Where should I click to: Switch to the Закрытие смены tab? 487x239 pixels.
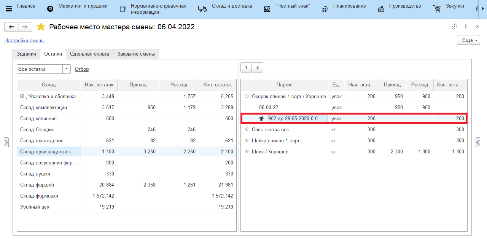[x=136, y=54]
